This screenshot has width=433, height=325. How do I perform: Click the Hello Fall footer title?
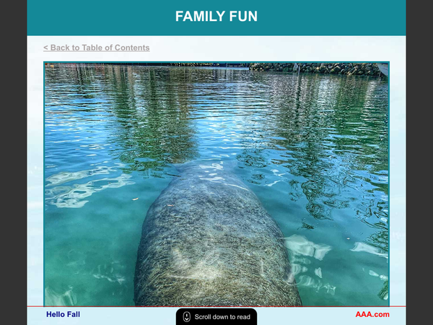click(63, 314)
